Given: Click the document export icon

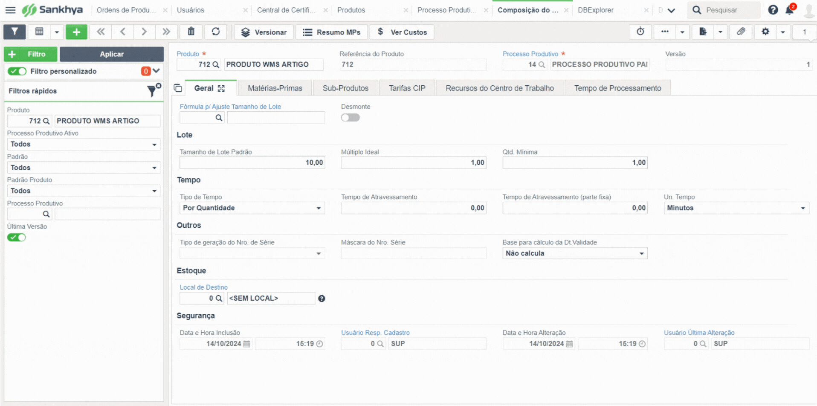Looking at the screenshot, I should 703,32.
